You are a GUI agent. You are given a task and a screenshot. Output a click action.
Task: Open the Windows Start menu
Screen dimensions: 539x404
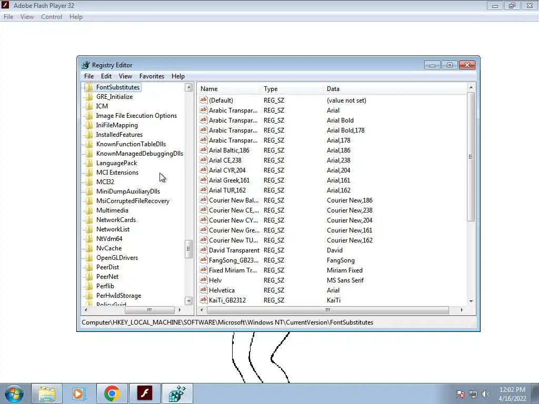click(14, 393)
